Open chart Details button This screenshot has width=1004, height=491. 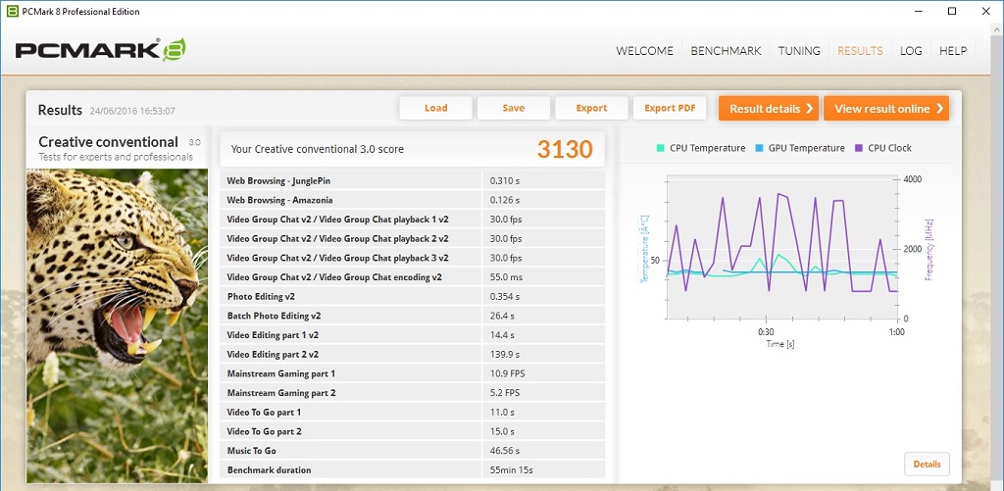pyautogui.click(x=927, y=465)
